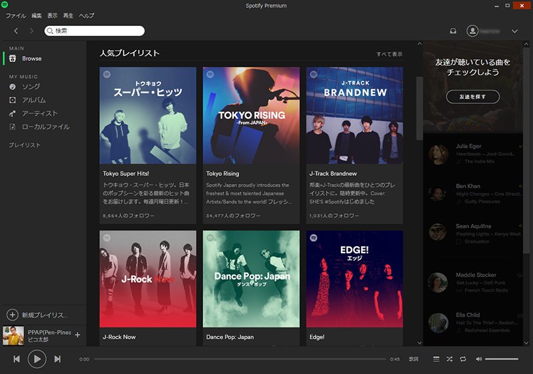Skip to the previous track
Image resolution: width=533 pixels, height=374 pixels.
[x=16, y=359]
